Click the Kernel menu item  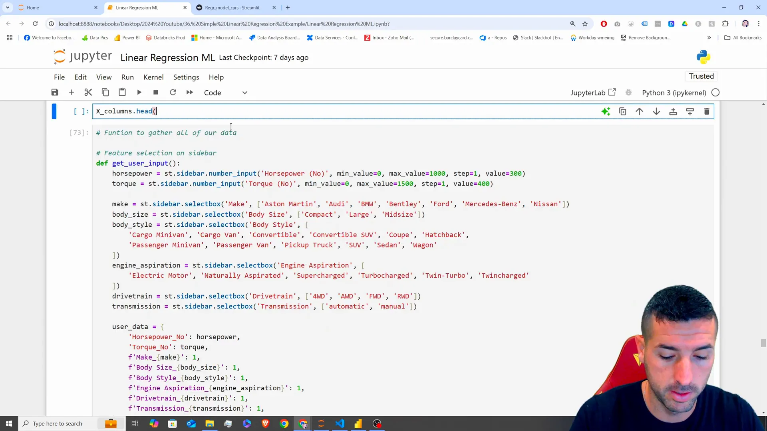(153, 77)
